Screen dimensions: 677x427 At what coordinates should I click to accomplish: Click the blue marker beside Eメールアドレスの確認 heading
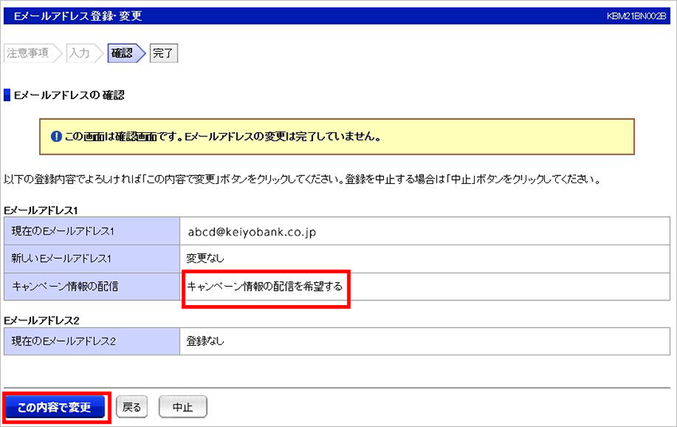[7, 96]
